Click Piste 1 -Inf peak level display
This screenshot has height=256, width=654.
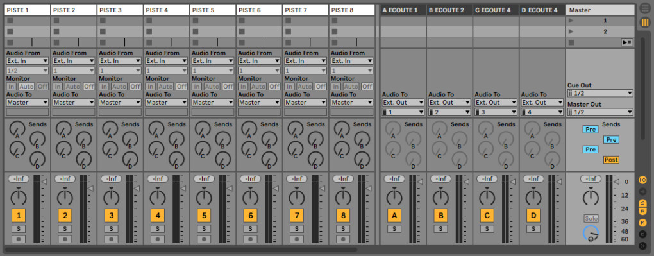pyautogui.click(x=19, y=179)
